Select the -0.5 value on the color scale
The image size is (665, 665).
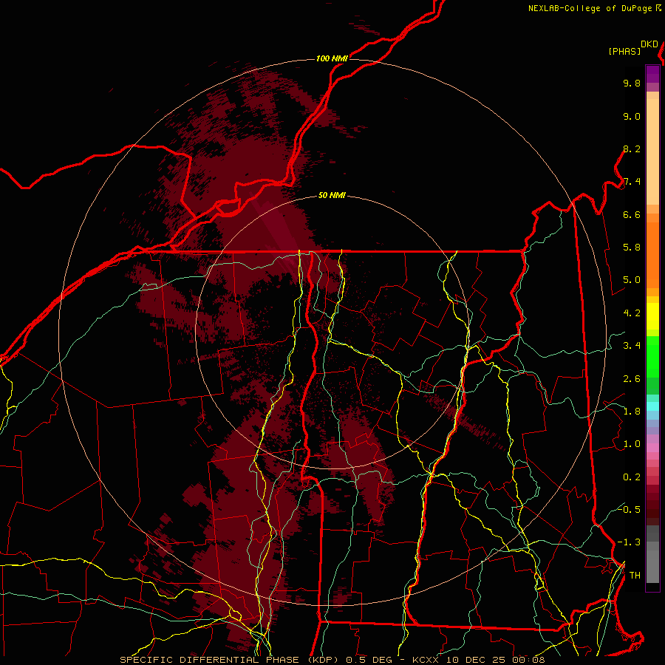(x=629, y=510)
